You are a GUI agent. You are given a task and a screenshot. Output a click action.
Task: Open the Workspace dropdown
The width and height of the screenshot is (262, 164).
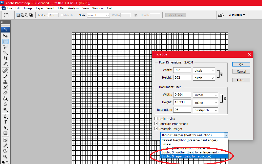click(237, 15)
